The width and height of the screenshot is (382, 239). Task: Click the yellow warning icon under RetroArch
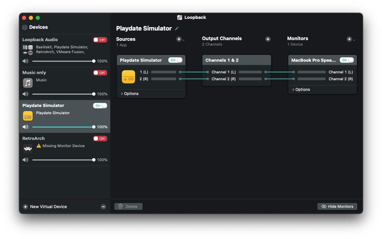pyautogui.click(x=38, y=146)
